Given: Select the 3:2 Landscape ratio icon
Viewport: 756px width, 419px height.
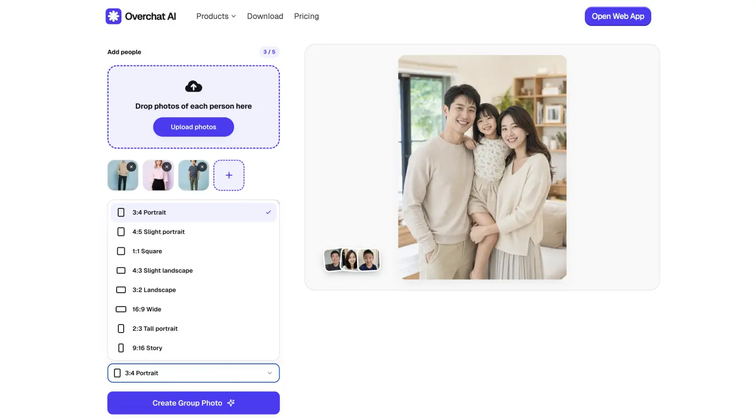Looking at the screenshot, I should pyautogui.click(x=121, y=290).
